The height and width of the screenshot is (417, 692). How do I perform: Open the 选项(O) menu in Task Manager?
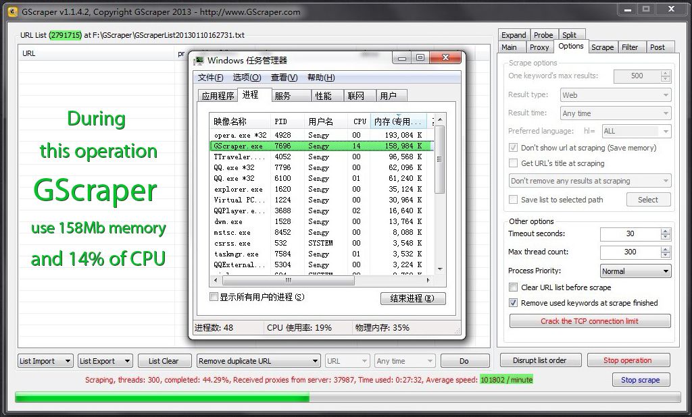(x=247, y=78)
